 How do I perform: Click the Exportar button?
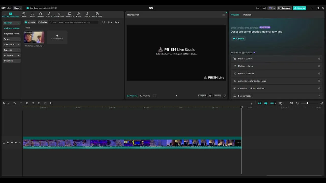click(x=300, y=8)
